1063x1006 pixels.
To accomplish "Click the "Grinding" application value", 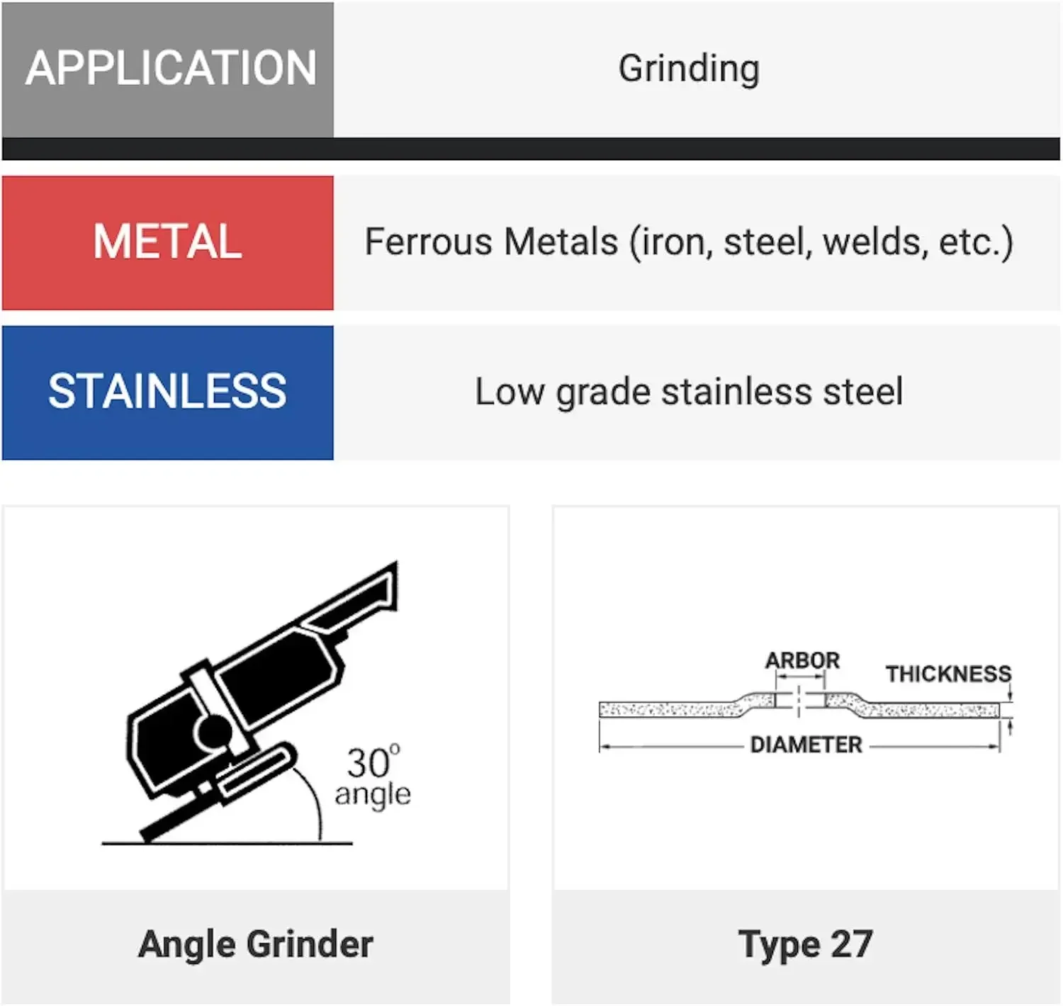I will 689,69.
